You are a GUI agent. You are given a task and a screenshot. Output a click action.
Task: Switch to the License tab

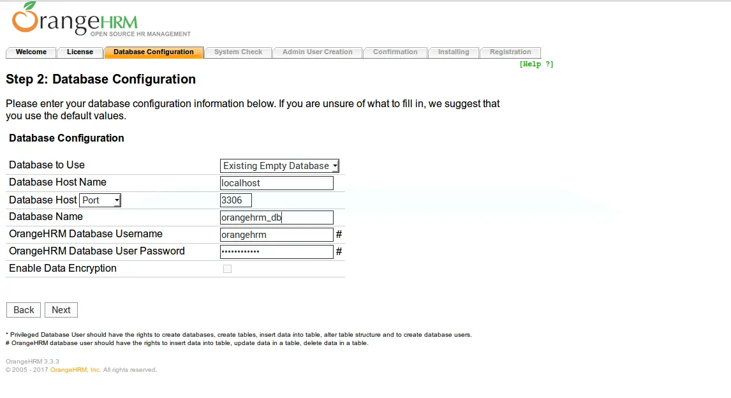click(x=80, y=52)
